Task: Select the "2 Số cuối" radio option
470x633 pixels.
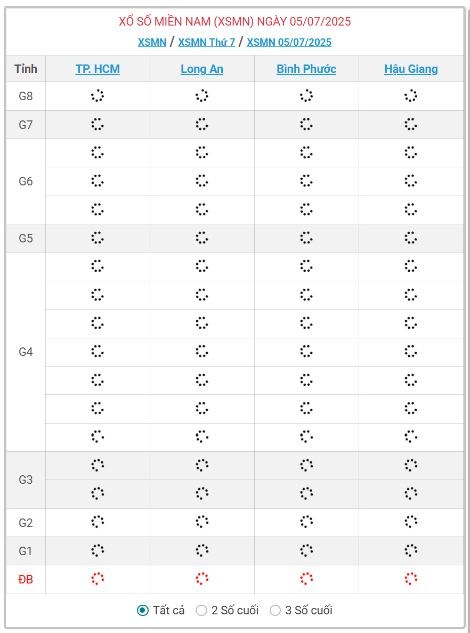Action: tap(201, 611)
